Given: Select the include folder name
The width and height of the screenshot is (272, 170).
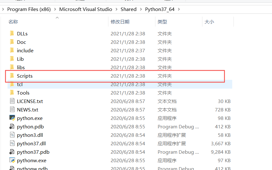Looking at the screenshot, I should point(25,51).
